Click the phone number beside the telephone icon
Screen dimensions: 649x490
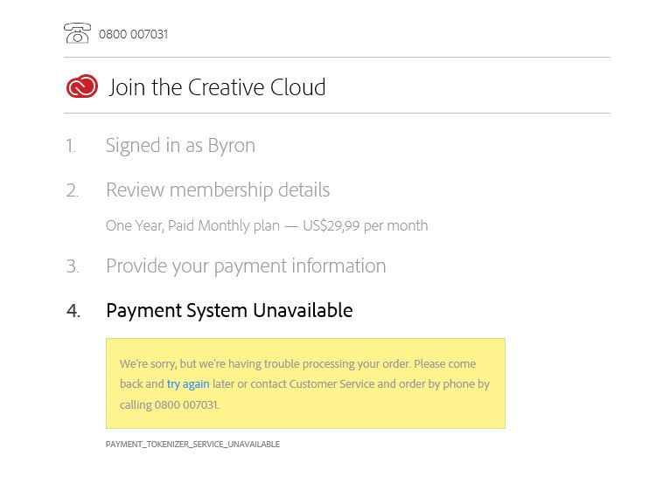coord(133,34)
